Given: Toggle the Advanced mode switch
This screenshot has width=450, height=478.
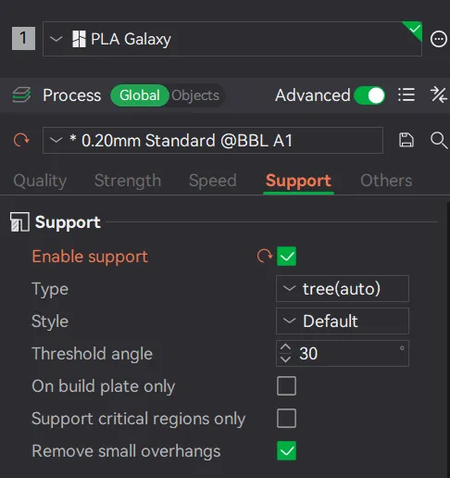Looking at the screenshot, I should tap(369, 95).
